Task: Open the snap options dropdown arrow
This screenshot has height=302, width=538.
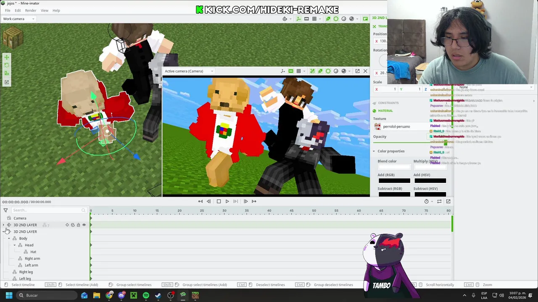Action: pyautogui.click(x=290, y=19)
